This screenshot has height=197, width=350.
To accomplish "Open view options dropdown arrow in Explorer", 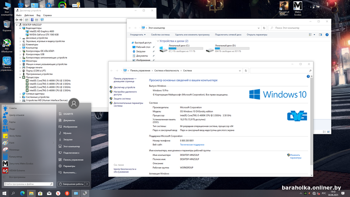I will [x=314, y=35].
